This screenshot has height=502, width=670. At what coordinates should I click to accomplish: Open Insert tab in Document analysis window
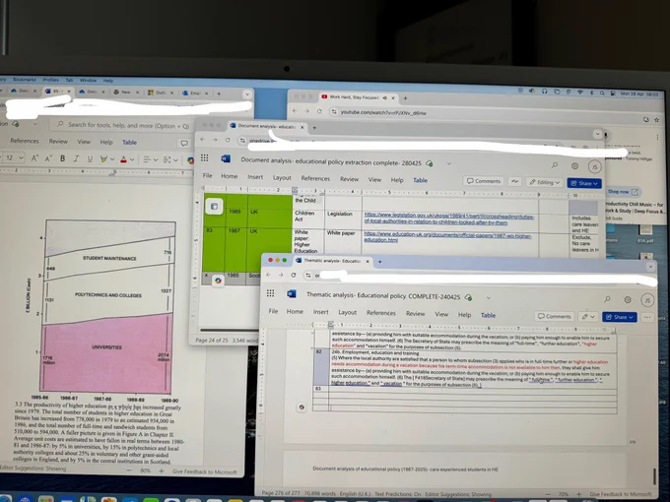click(x=255, y=177)
